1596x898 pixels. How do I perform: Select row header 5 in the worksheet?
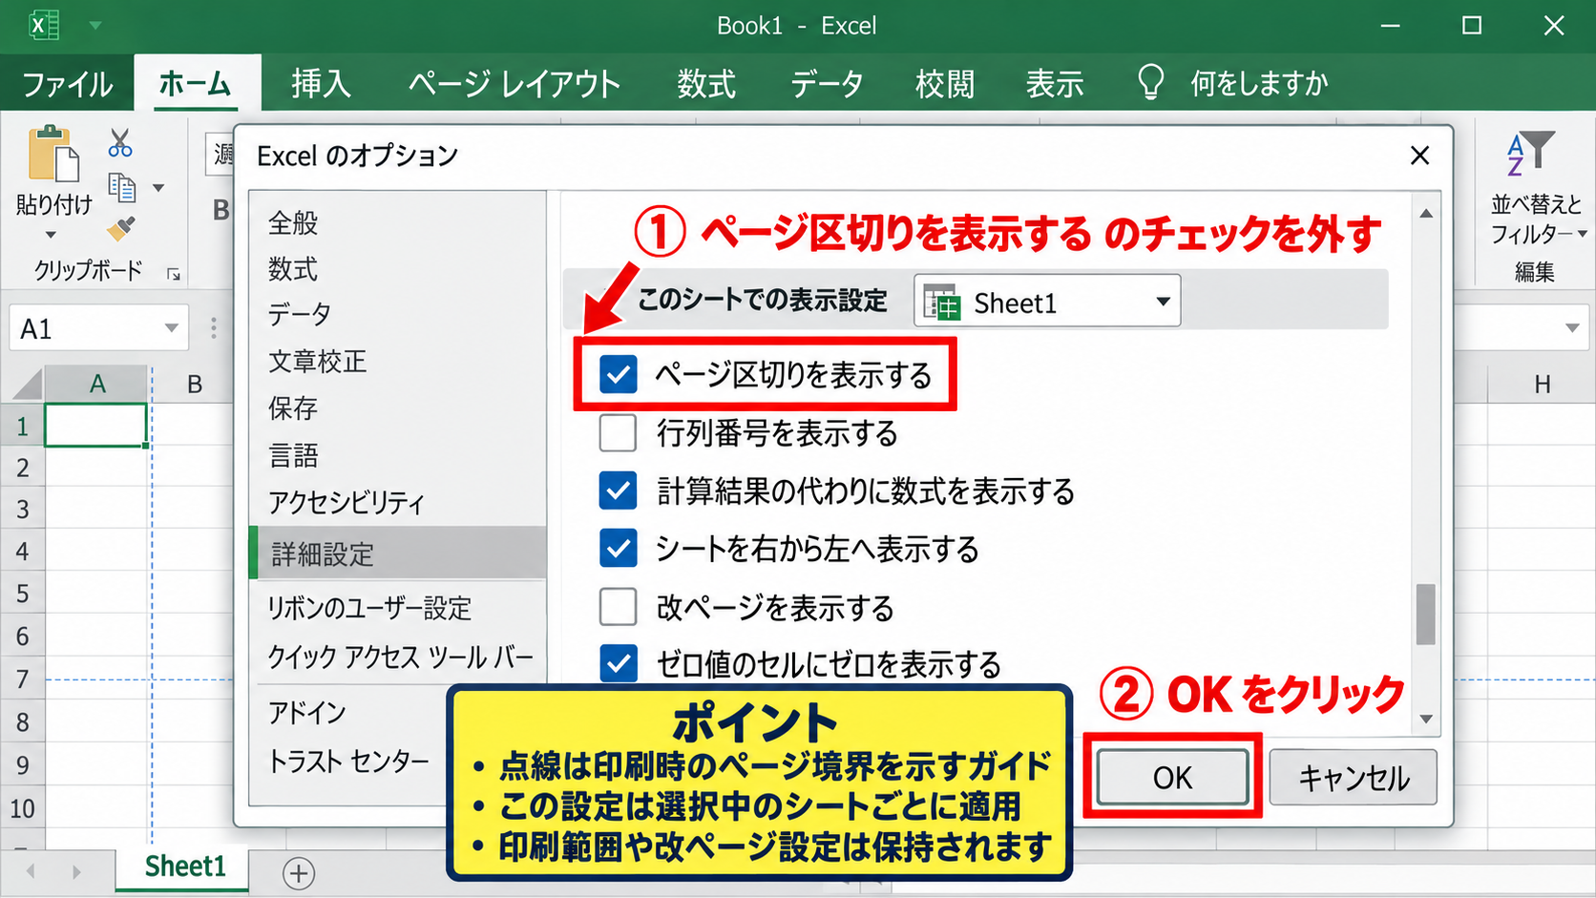pos(22,595)
